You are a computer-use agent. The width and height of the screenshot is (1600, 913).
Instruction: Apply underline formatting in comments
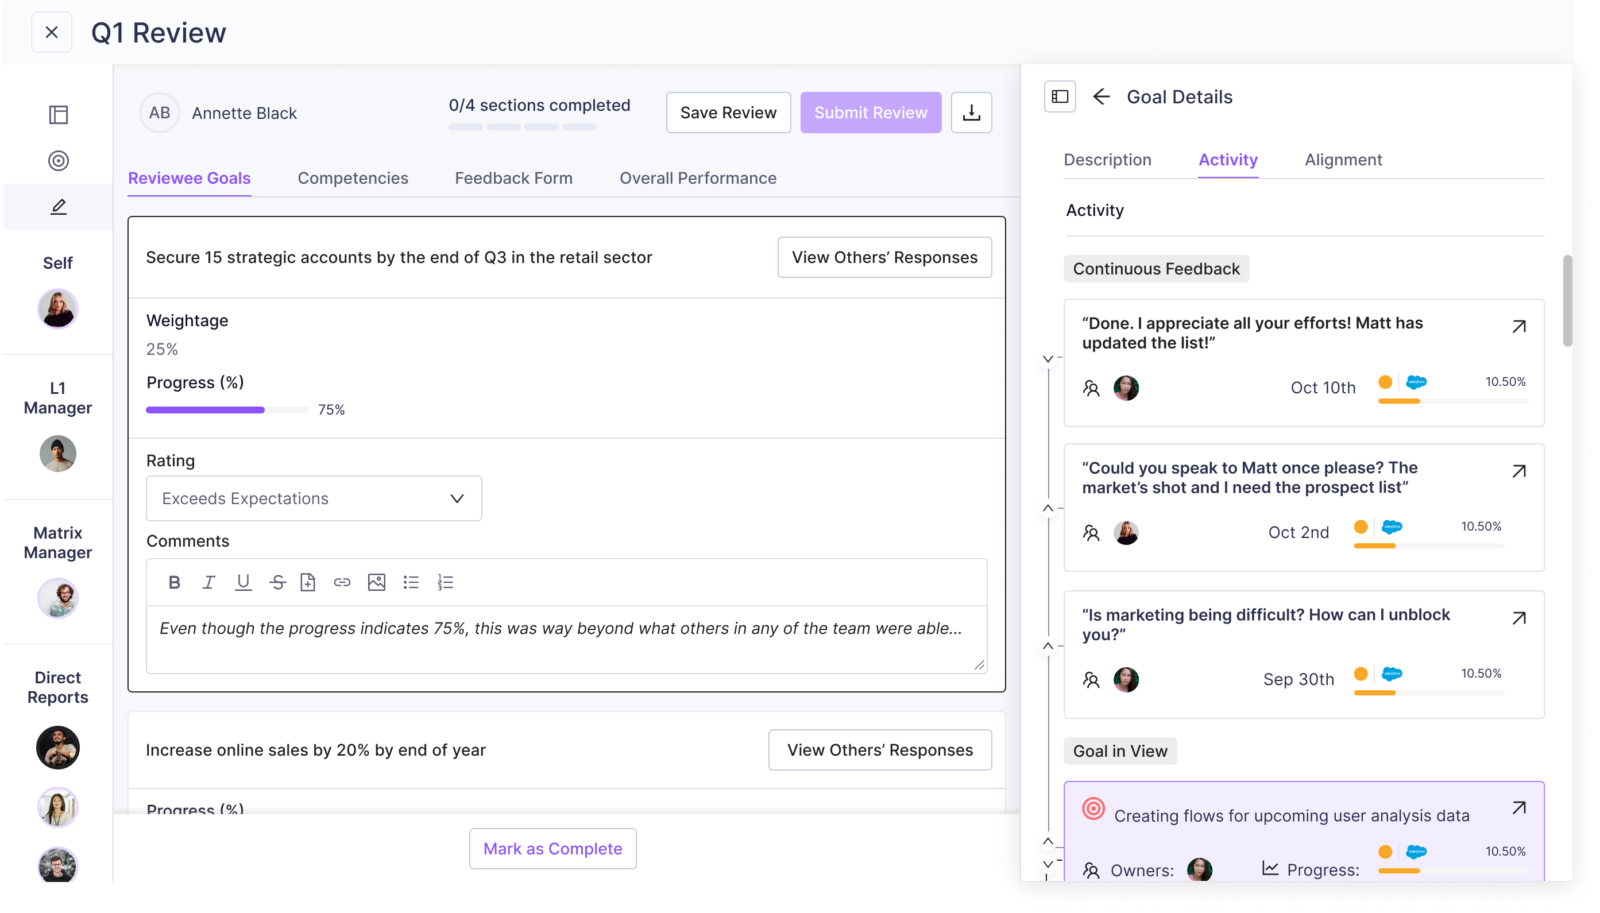point(244,582)
